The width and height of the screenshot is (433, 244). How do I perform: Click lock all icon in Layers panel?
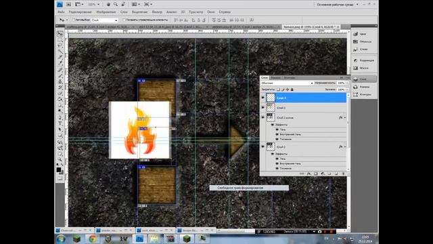[292, 89]
